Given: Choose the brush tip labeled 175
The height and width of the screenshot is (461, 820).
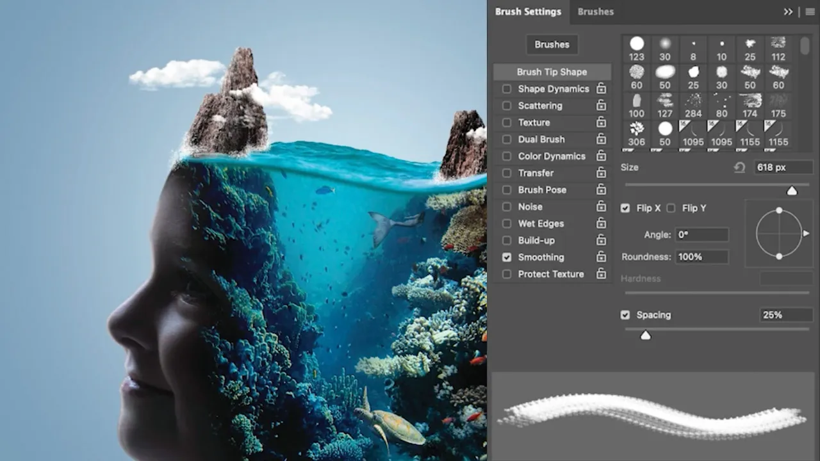Looking at the screenshot, I should coord(778,106).
